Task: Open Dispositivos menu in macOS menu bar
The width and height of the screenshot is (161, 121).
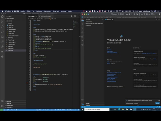Action: [x=47, y=11]
